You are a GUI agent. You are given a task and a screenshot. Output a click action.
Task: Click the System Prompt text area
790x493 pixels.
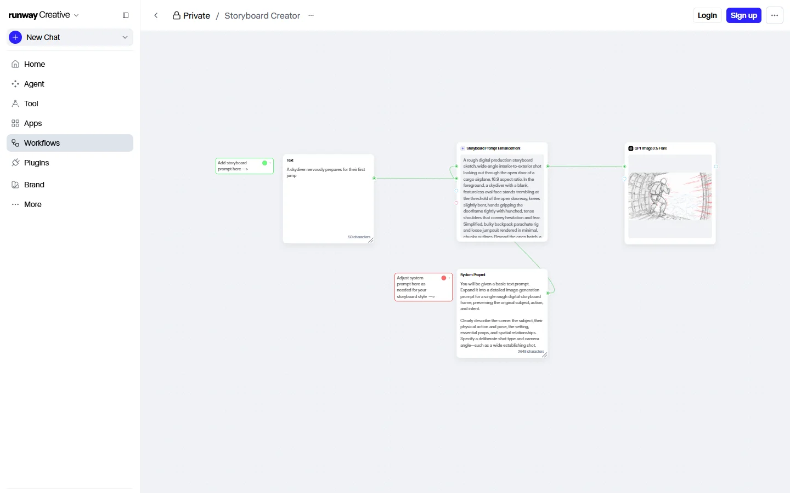pos(502,315)
